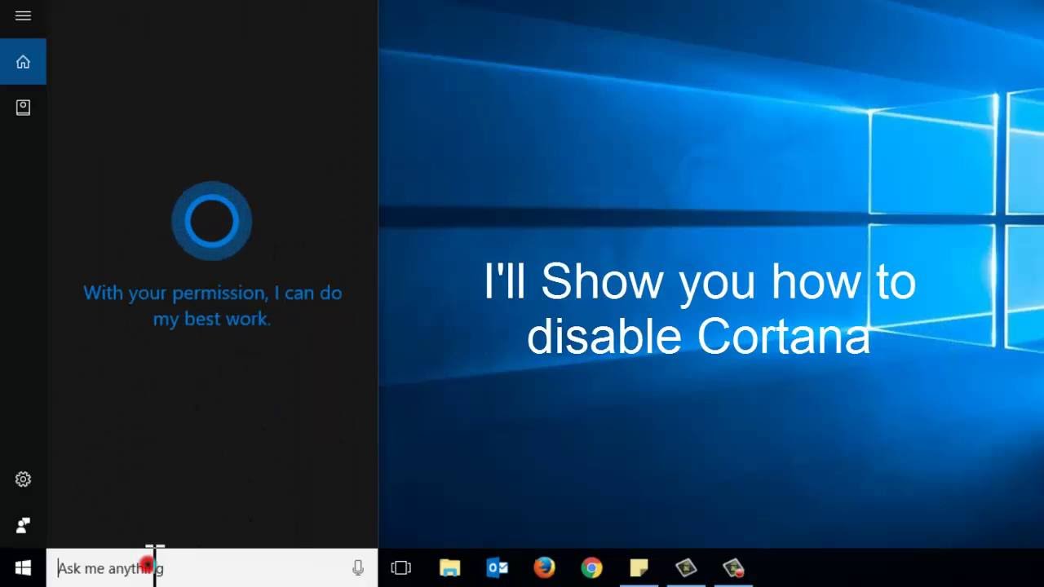Open Google Chrome from the taskbar

point(592,567)
